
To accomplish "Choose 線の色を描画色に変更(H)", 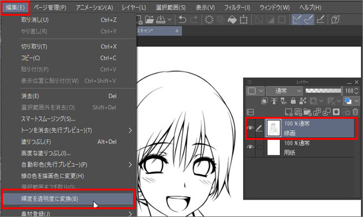I will click(x=68, y=176).
